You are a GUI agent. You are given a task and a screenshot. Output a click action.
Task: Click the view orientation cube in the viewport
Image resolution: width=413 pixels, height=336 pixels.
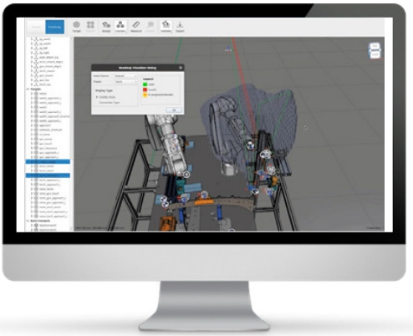click(x=375, y=51)
